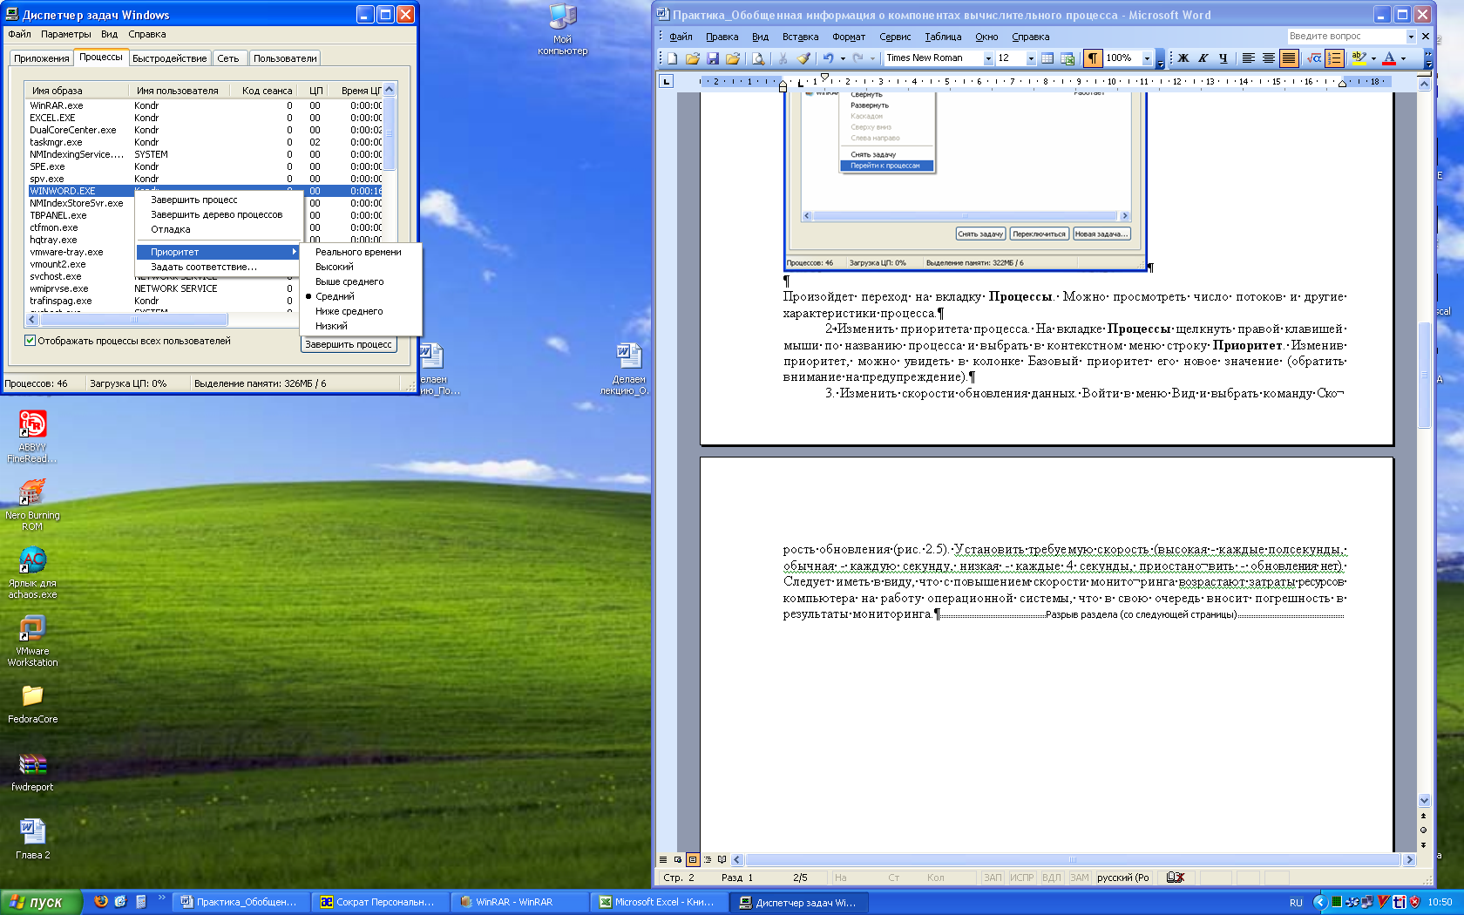Open undo history dropdown arrow
1464x915 pixels.
pos(843,58)
